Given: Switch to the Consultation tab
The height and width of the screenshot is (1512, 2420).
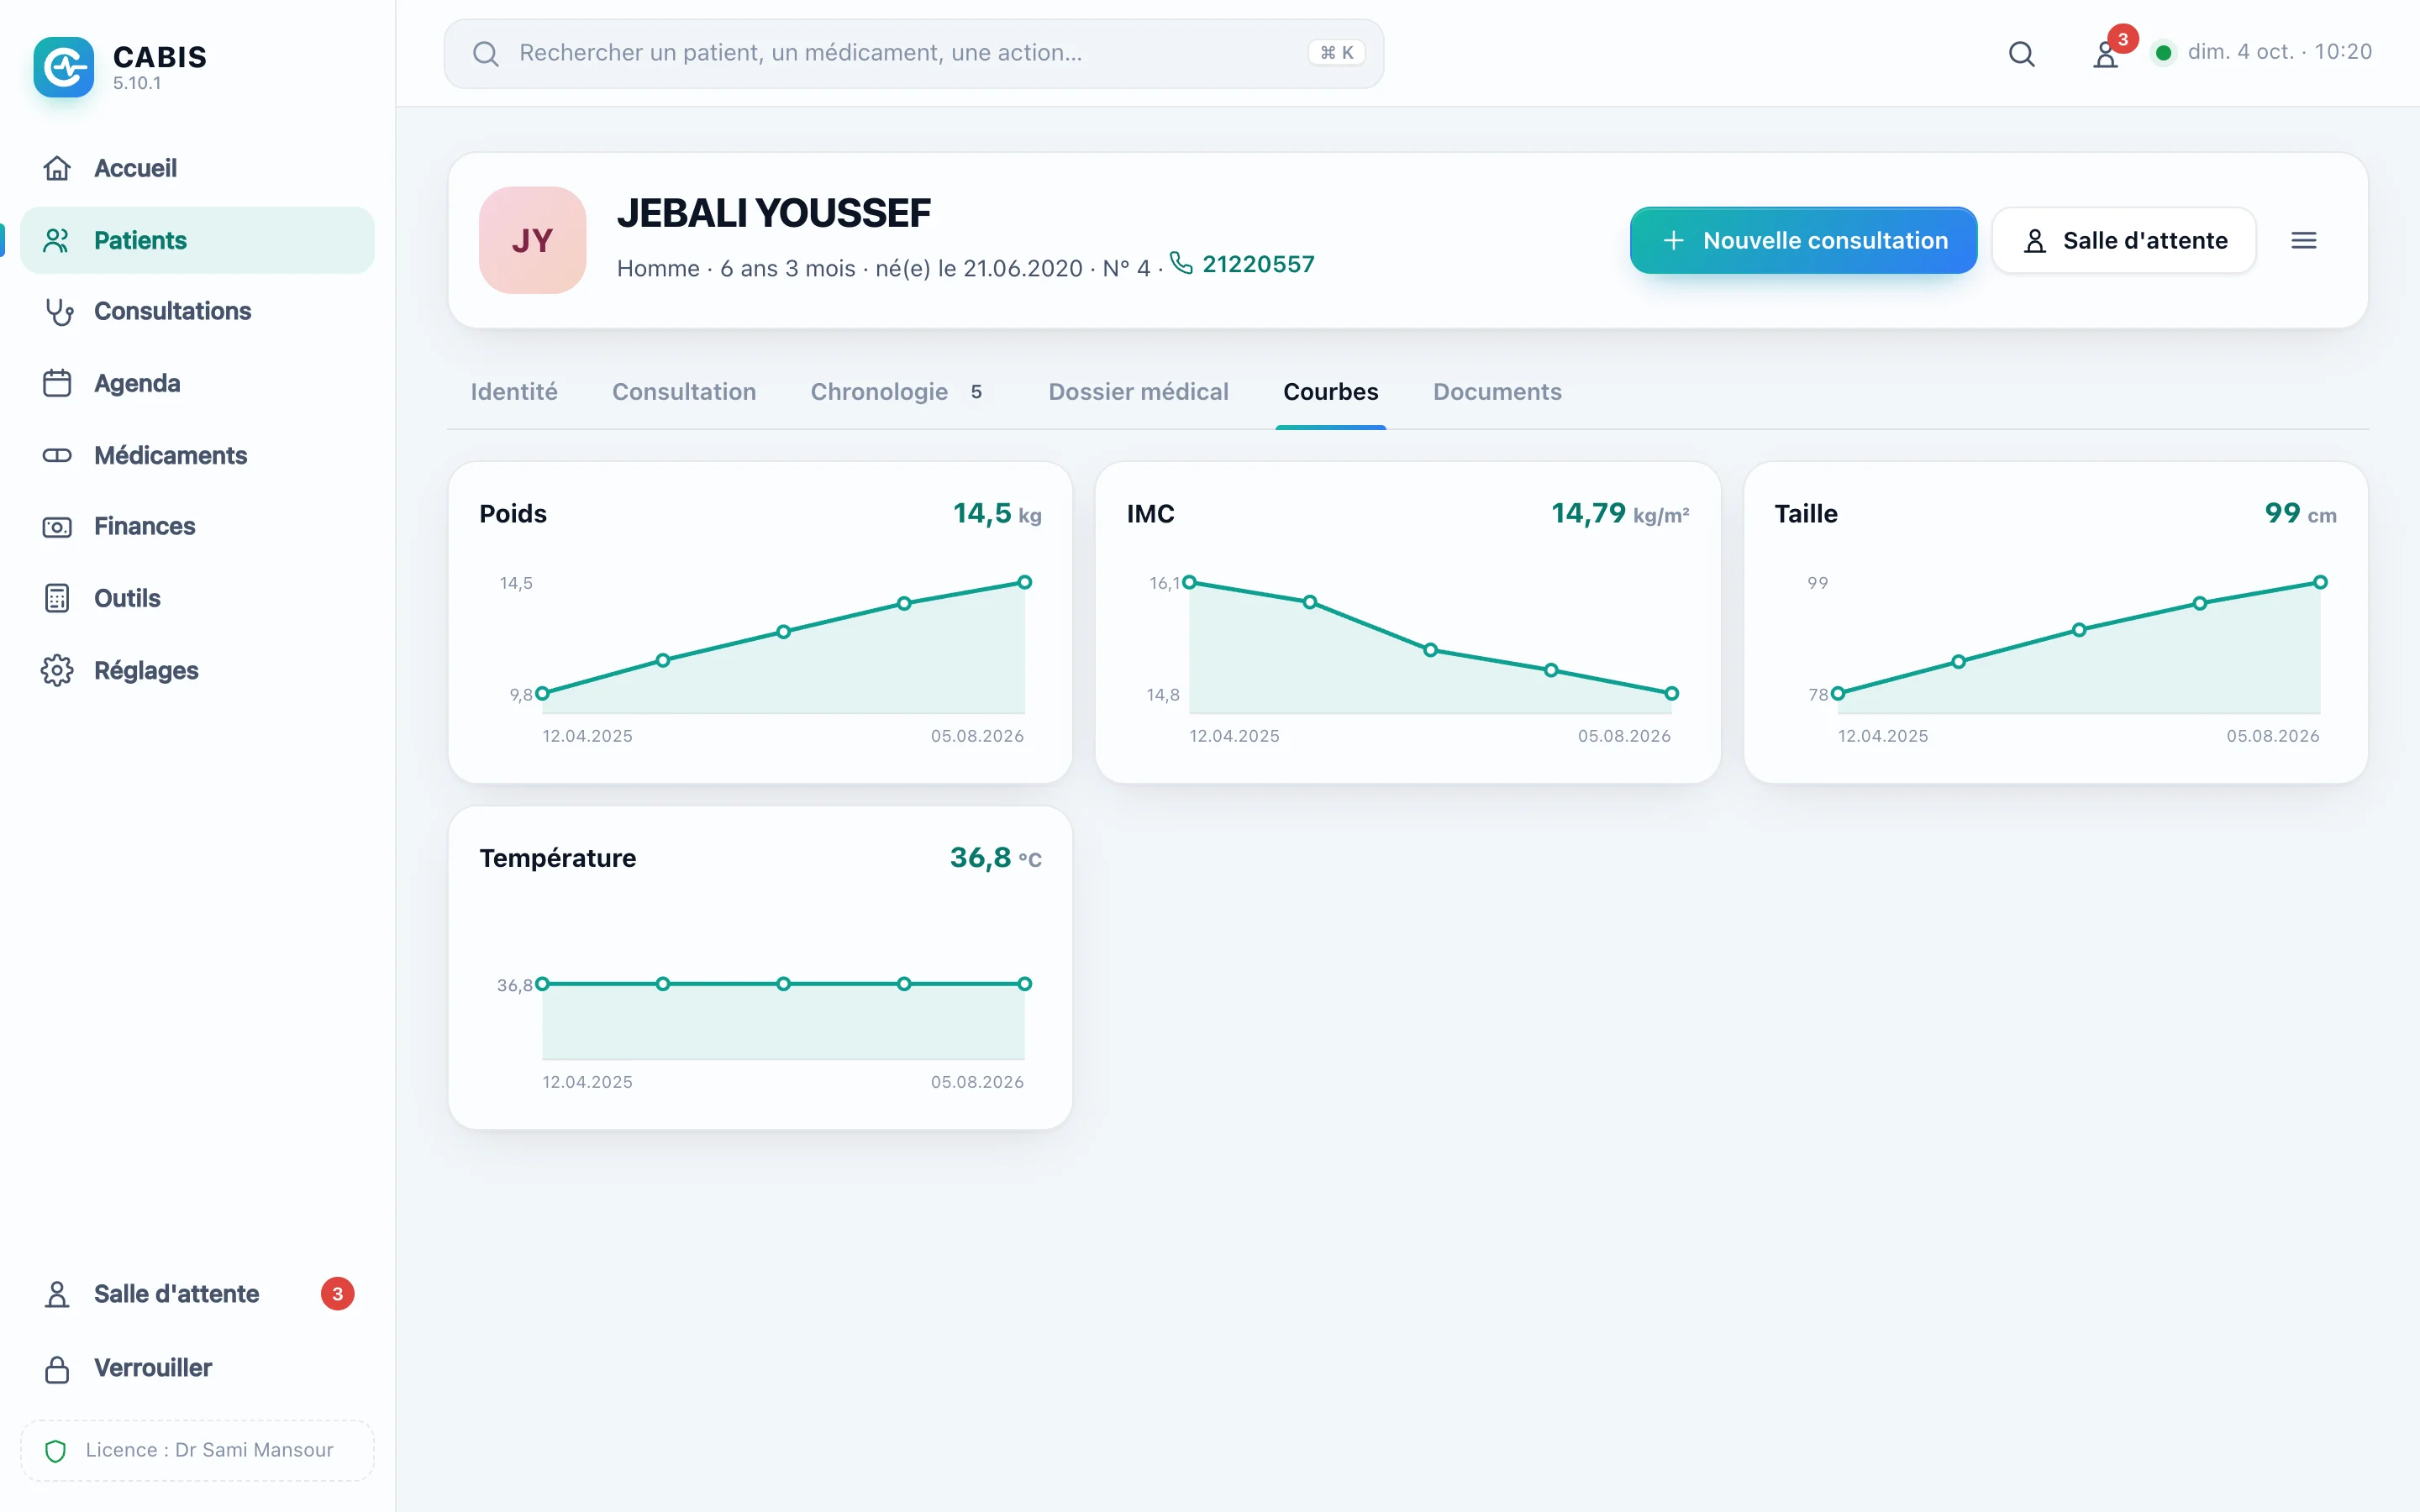Looking at the screenshot, I should (684, 392).
